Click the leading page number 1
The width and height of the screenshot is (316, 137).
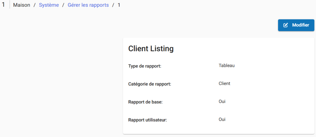point(3,5)
